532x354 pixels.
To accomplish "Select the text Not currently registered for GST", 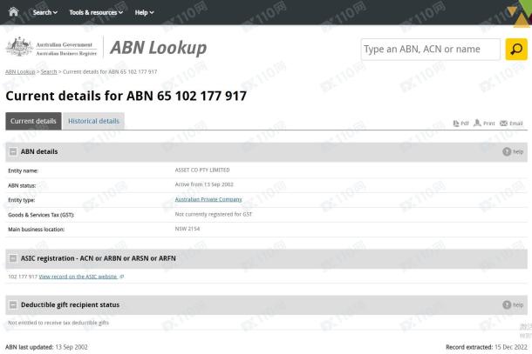I will pyautogui.click(x=214, y=214).
